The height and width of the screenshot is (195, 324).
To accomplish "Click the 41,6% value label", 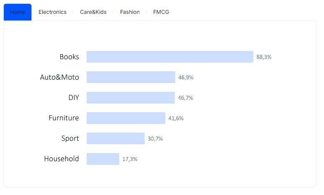I will (176, 118).
